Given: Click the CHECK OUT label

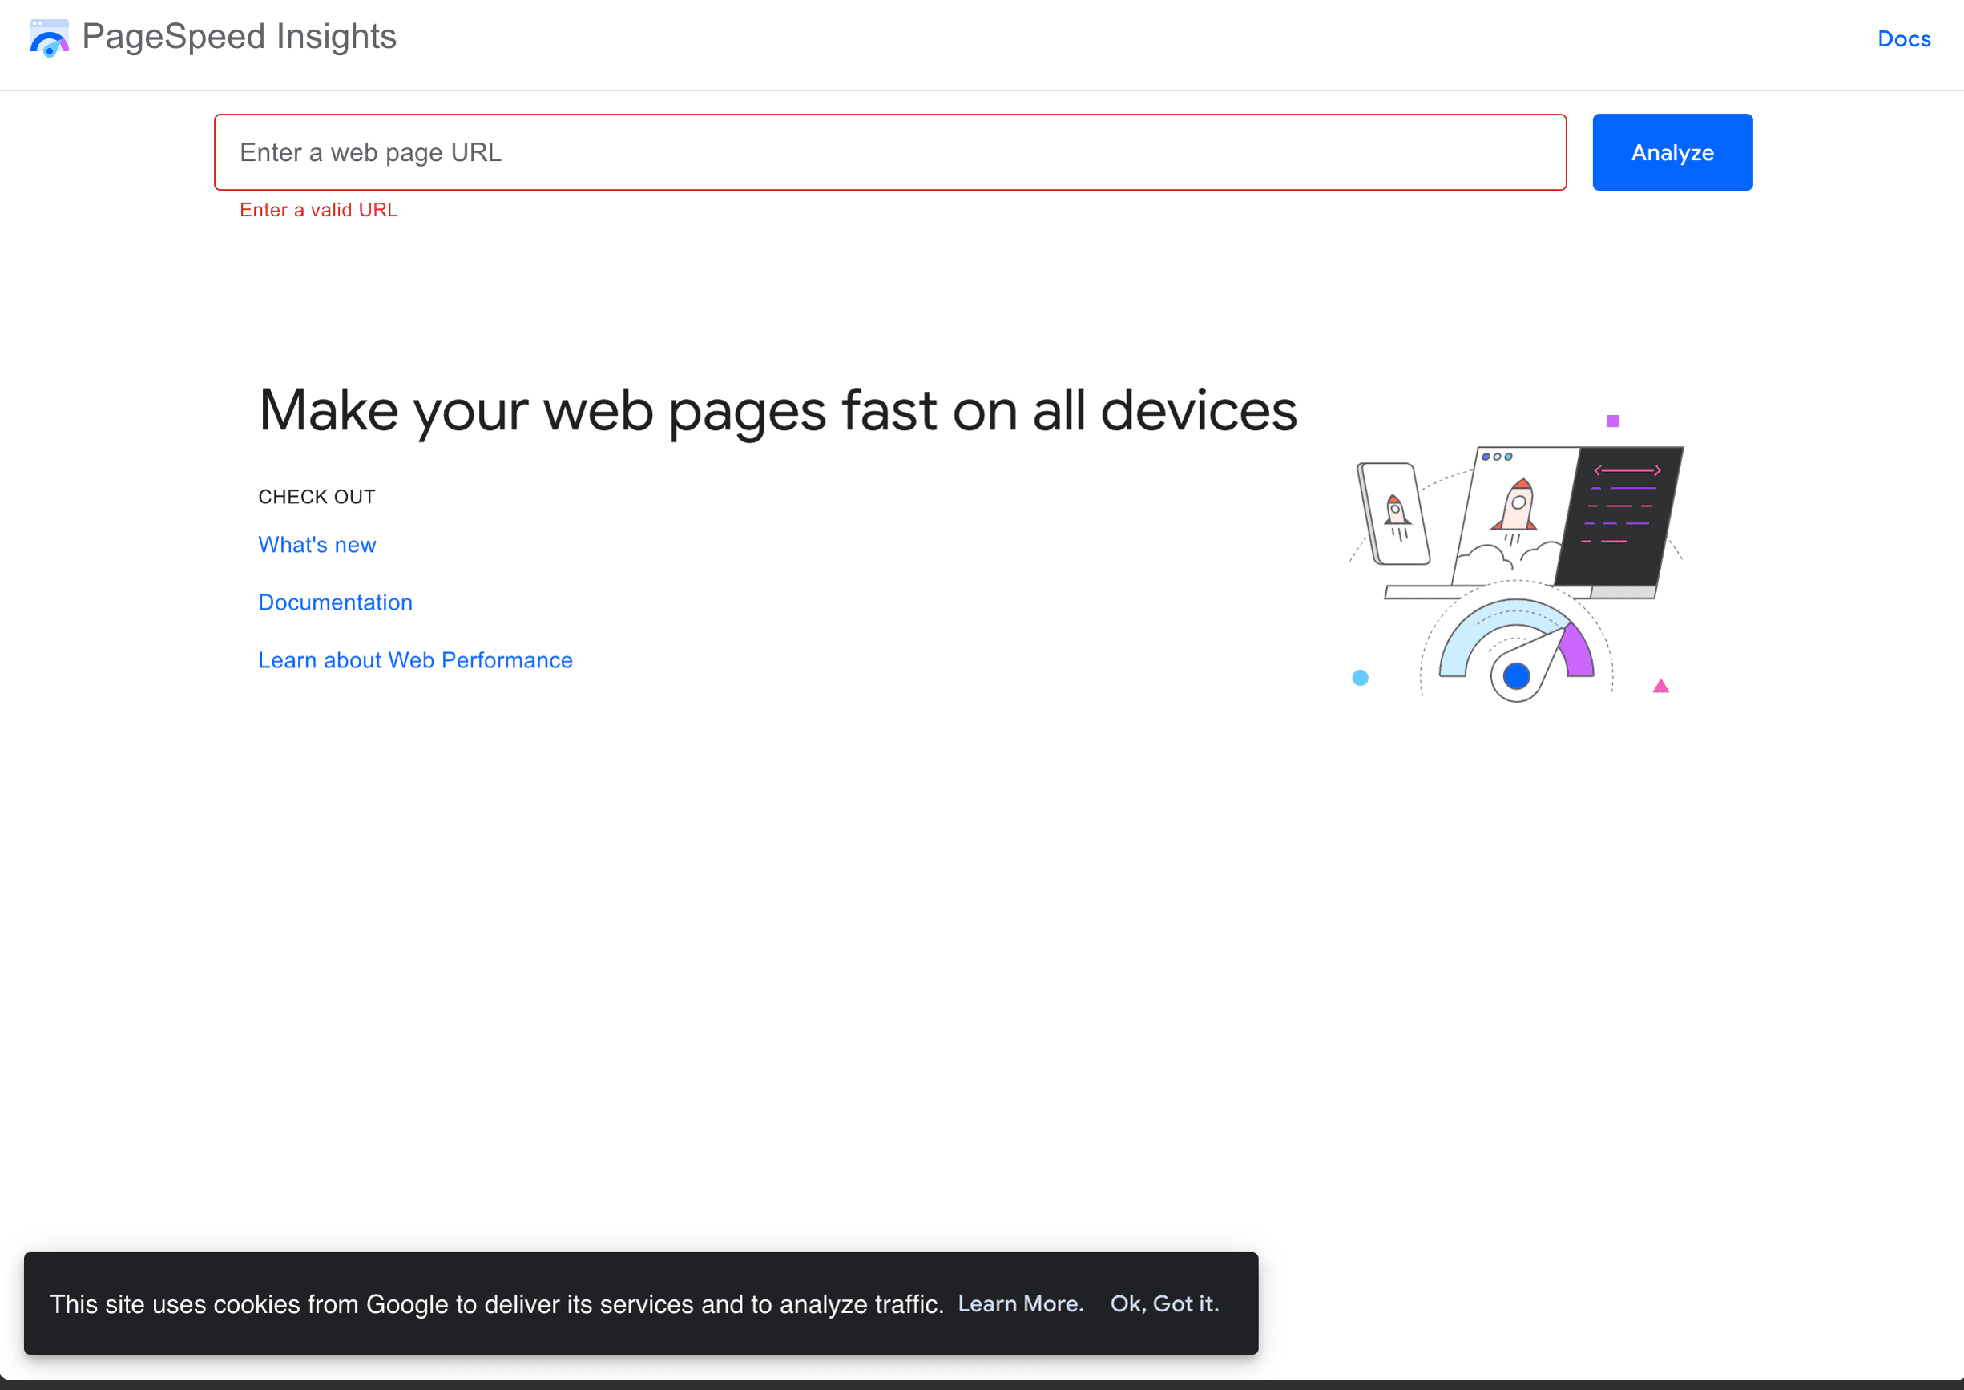Looking at the screenshot, I should (x=317, y=497).
